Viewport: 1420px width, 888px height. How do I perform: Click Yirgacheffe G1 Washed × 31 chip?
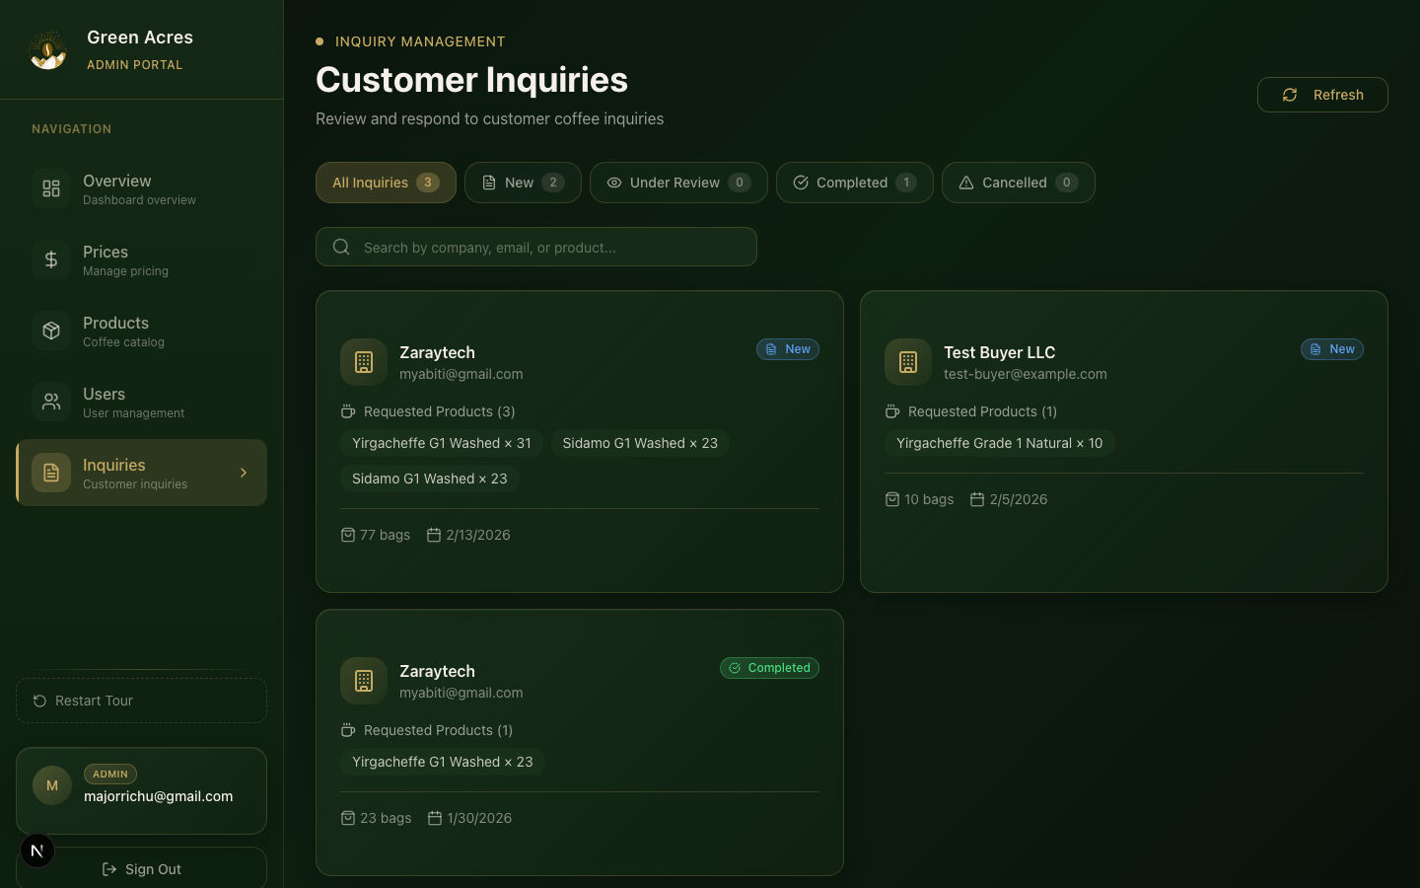(x=442, y=443)
